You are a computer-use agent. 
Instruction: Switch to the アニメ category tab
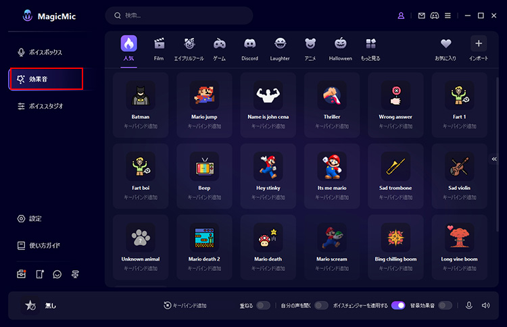click(310, 49)
